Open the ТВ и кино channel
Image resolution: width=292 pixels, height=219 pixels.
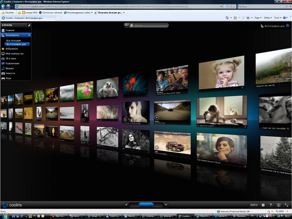(x=12, y=59)
